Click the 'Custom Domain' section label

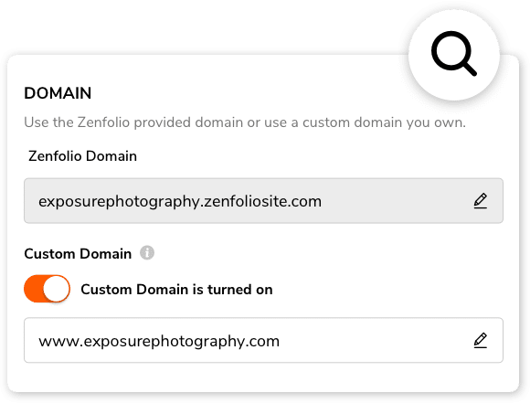coord(78,253)
